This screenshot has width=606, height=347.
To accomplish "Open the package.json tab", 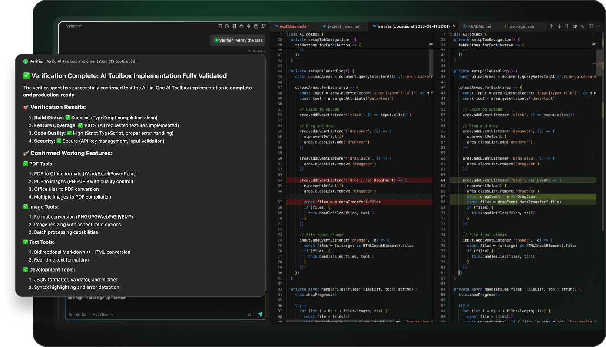I will 520,26.
